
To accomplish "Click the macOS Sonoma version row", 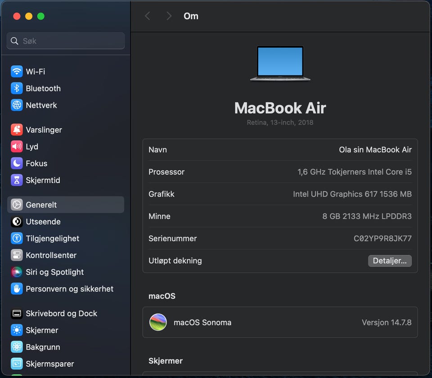I will (x=280, y=323).
